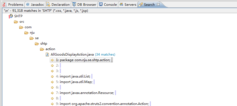
Task: Click the match arrow for line 9
Action: (52, 104)
